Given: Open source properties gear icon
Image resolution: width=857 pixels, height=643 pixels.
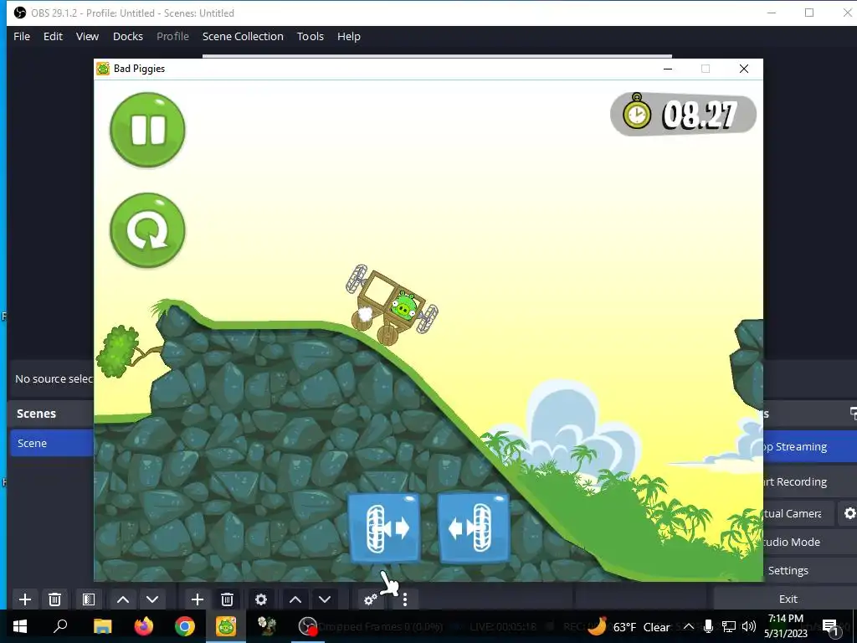Looking at the screenshot, I should pyautogui.click(x=261, y=599).
